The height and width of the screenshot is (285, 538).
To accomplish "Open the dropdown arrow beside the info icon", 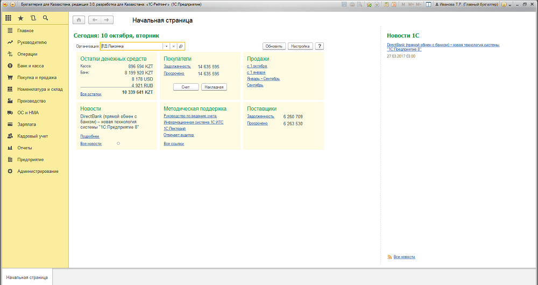I will click(x=510, y=4).
